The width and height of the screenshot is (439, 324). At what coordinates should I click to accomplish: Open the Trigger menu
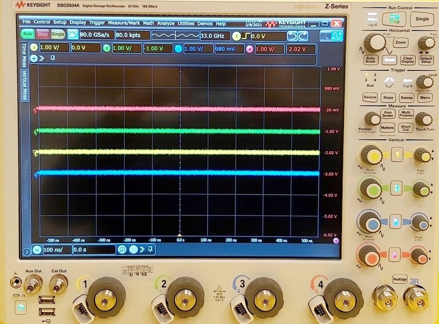97,23
